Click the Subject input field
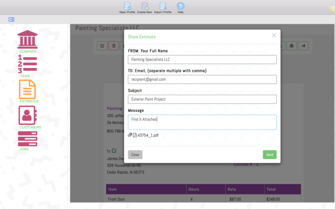This screenshot has width=335, height=209. coord(202,99)
